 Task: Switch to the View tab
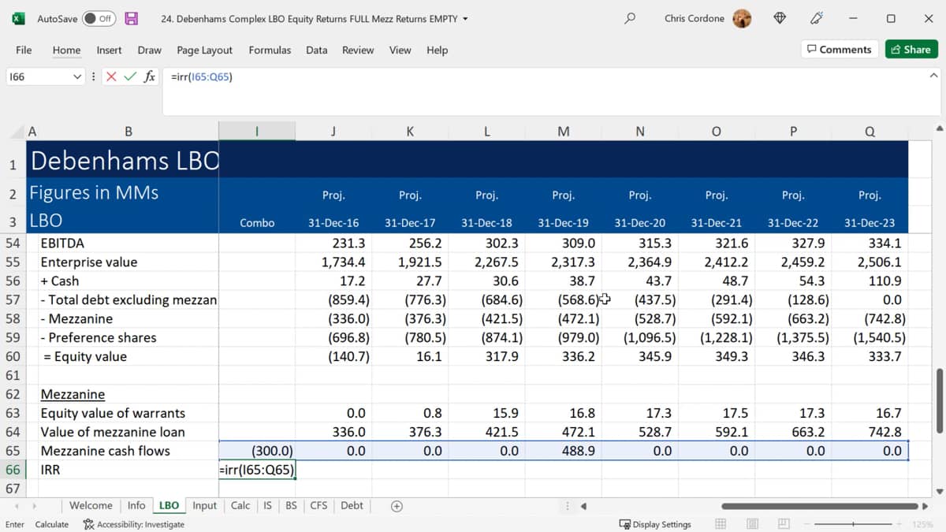click(x=400, y=50)
